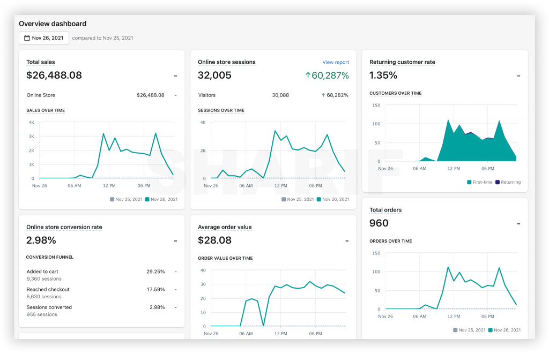Click the Added to cart funnel row
549x354 pixels.
(x=101, y=275)
